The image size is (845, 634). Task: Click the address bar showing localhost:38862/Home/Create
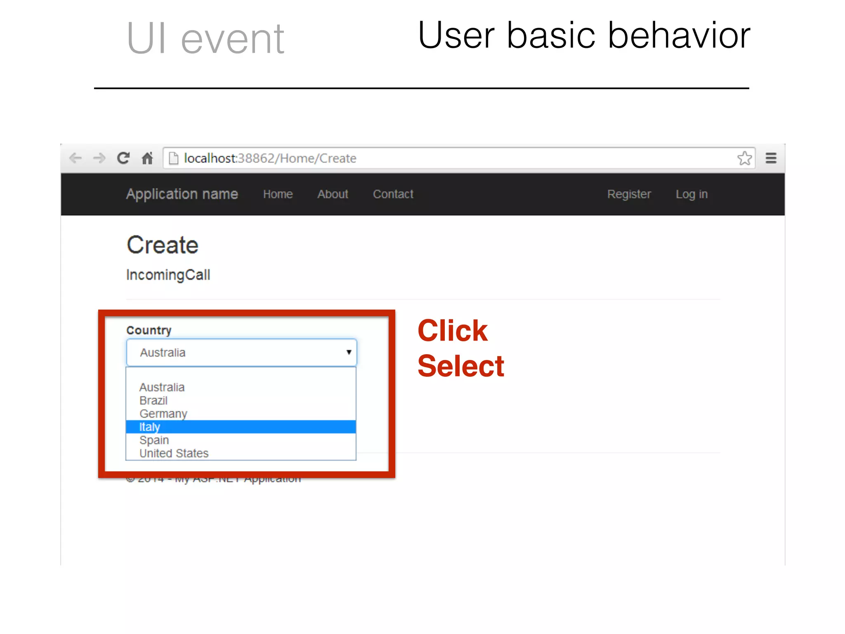click(x=459, y=158)
